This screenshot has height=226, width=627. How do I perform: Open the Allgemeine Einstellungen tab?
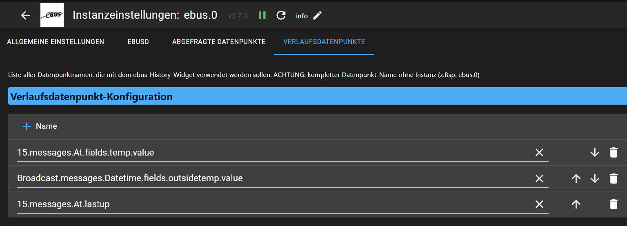click(56, 42)
